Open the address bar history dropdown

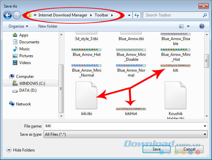point(129,15)
